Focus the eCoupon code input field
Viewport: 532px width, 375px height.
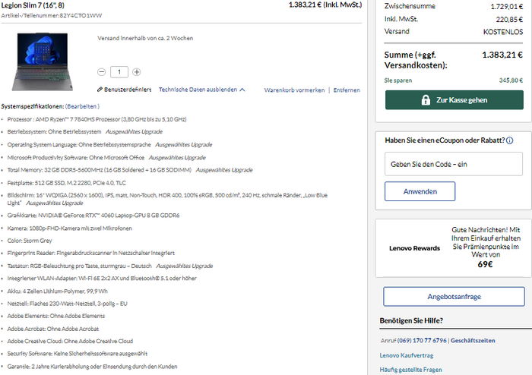click(453, 164)
